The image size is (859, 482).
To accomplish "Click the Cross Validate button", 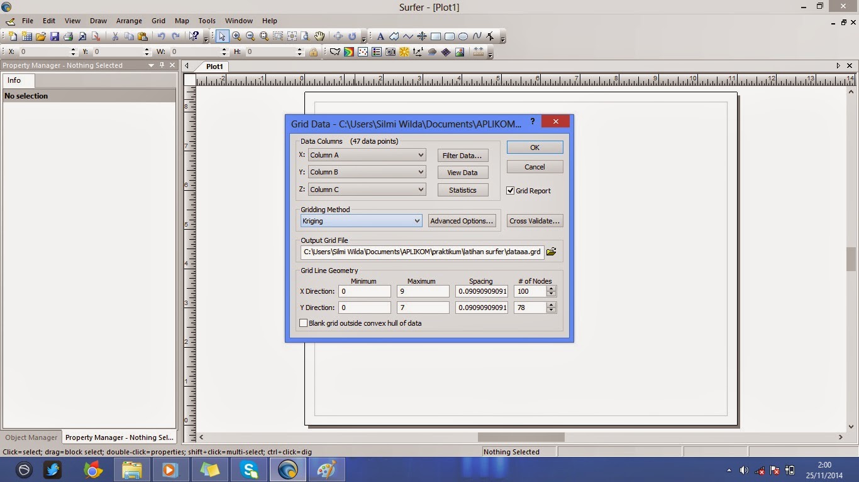I will pyautogui.click(x=535, y=221).
